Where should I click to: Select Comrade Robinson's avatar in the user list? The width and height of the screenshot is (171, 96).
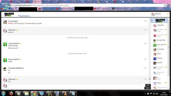[x=155, y=41]
